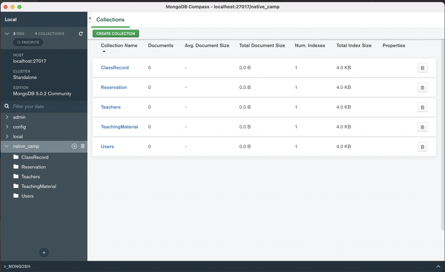Select TeachingMaterial in the sidebar tree
This screenshot has height=272, width=445.
(39, 186)
